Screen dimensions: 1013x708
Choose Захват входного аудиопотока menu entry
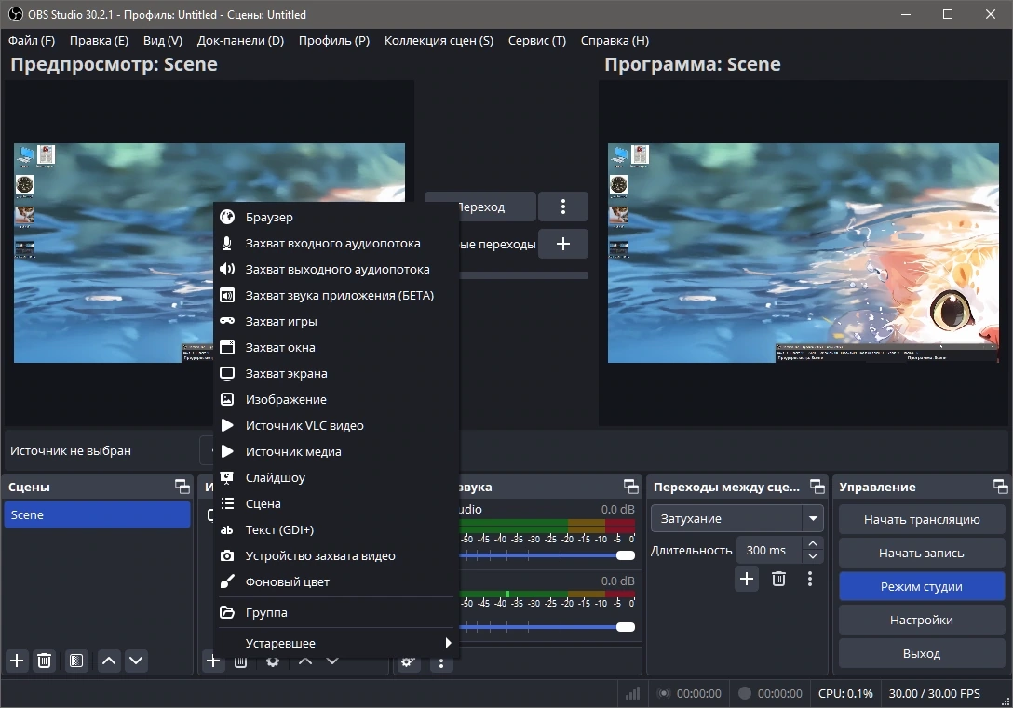[335, 244]
